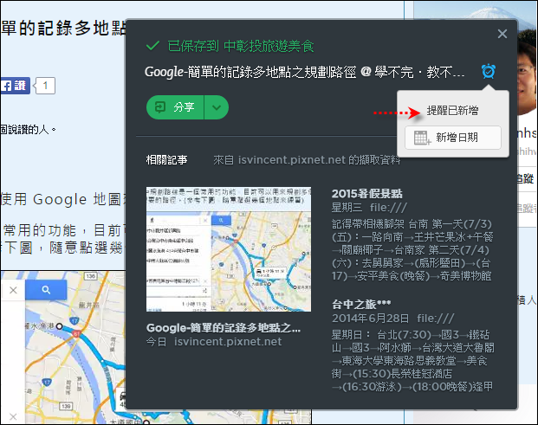The height and width of the screenshot is (425, 538).
Task: Click the Facebook 讚 like button
Action: pos(15,86)
